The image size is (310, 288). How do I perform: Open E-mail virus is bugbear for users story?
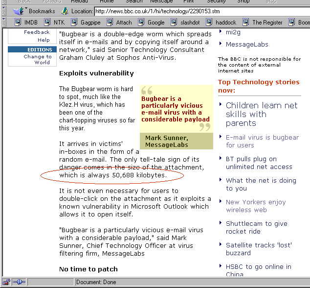[263, 141]
